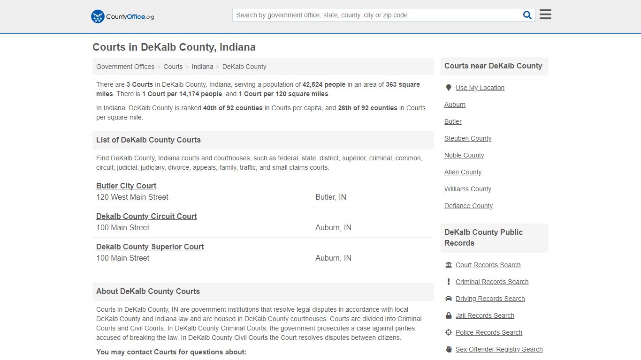Viewport: 641px width, 360px height.
Task: Click 100 Main Street under Superior Court
Action: point(123,258)
